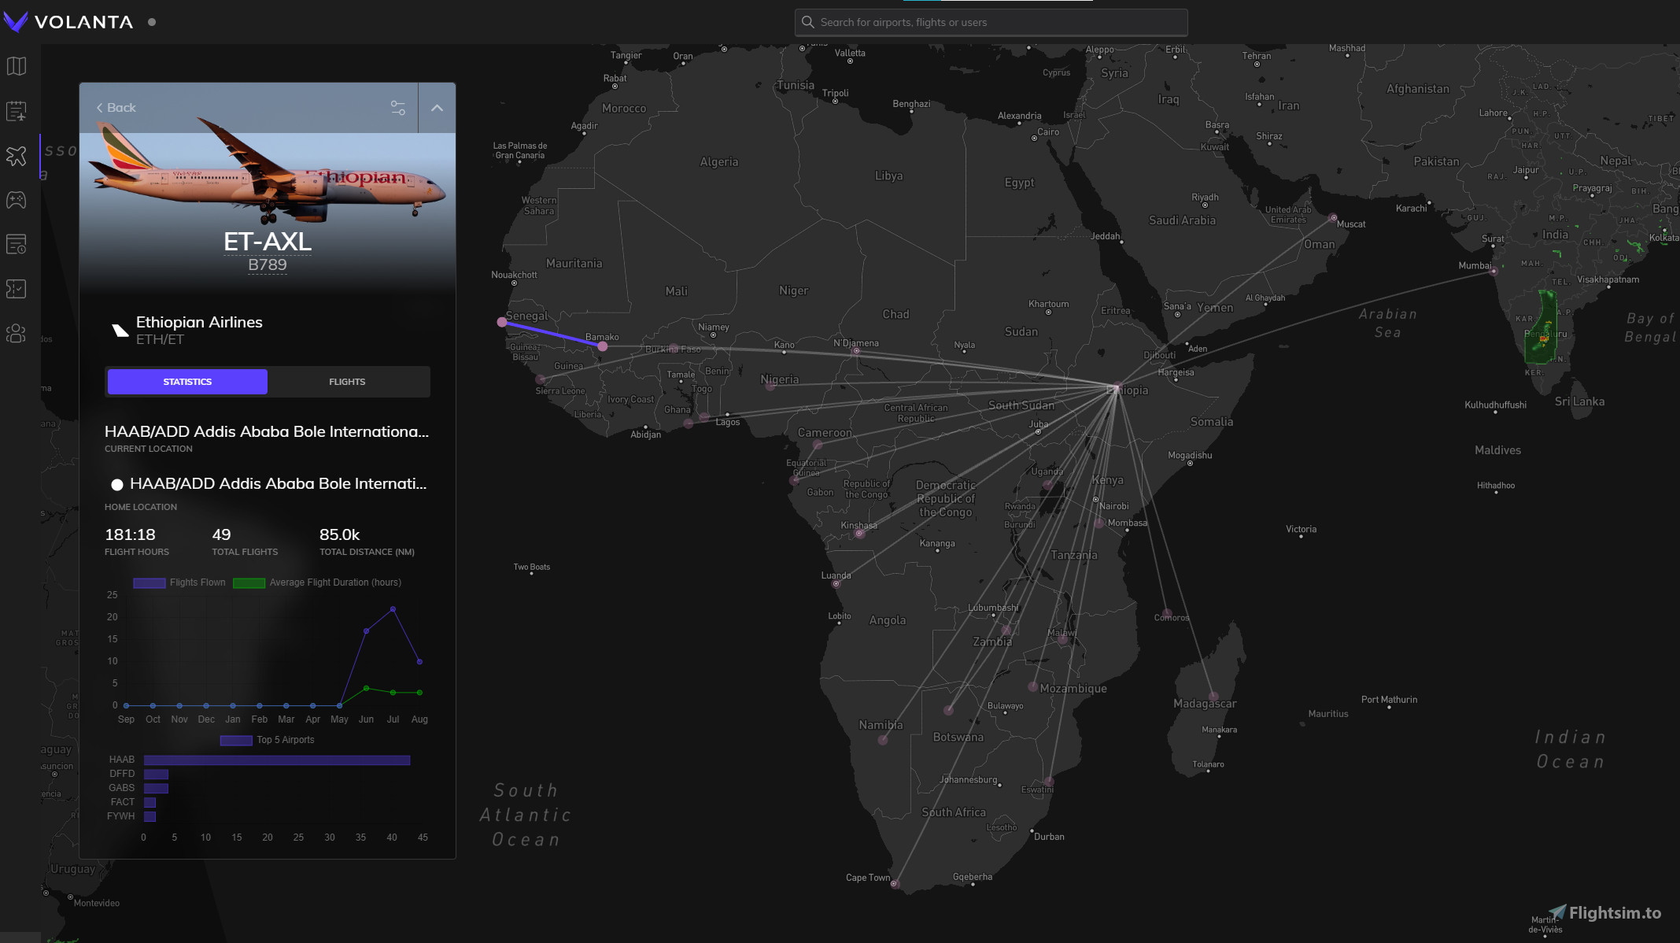The width and height of the screenshot is (1680, 943).
Task: Open the Map view from the sidebar
Action: [x=17, y=66]
